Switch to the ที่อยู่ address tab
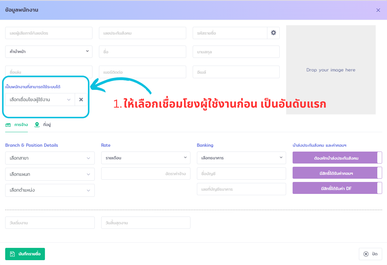 pyautogui.click(x=43, y=125)
